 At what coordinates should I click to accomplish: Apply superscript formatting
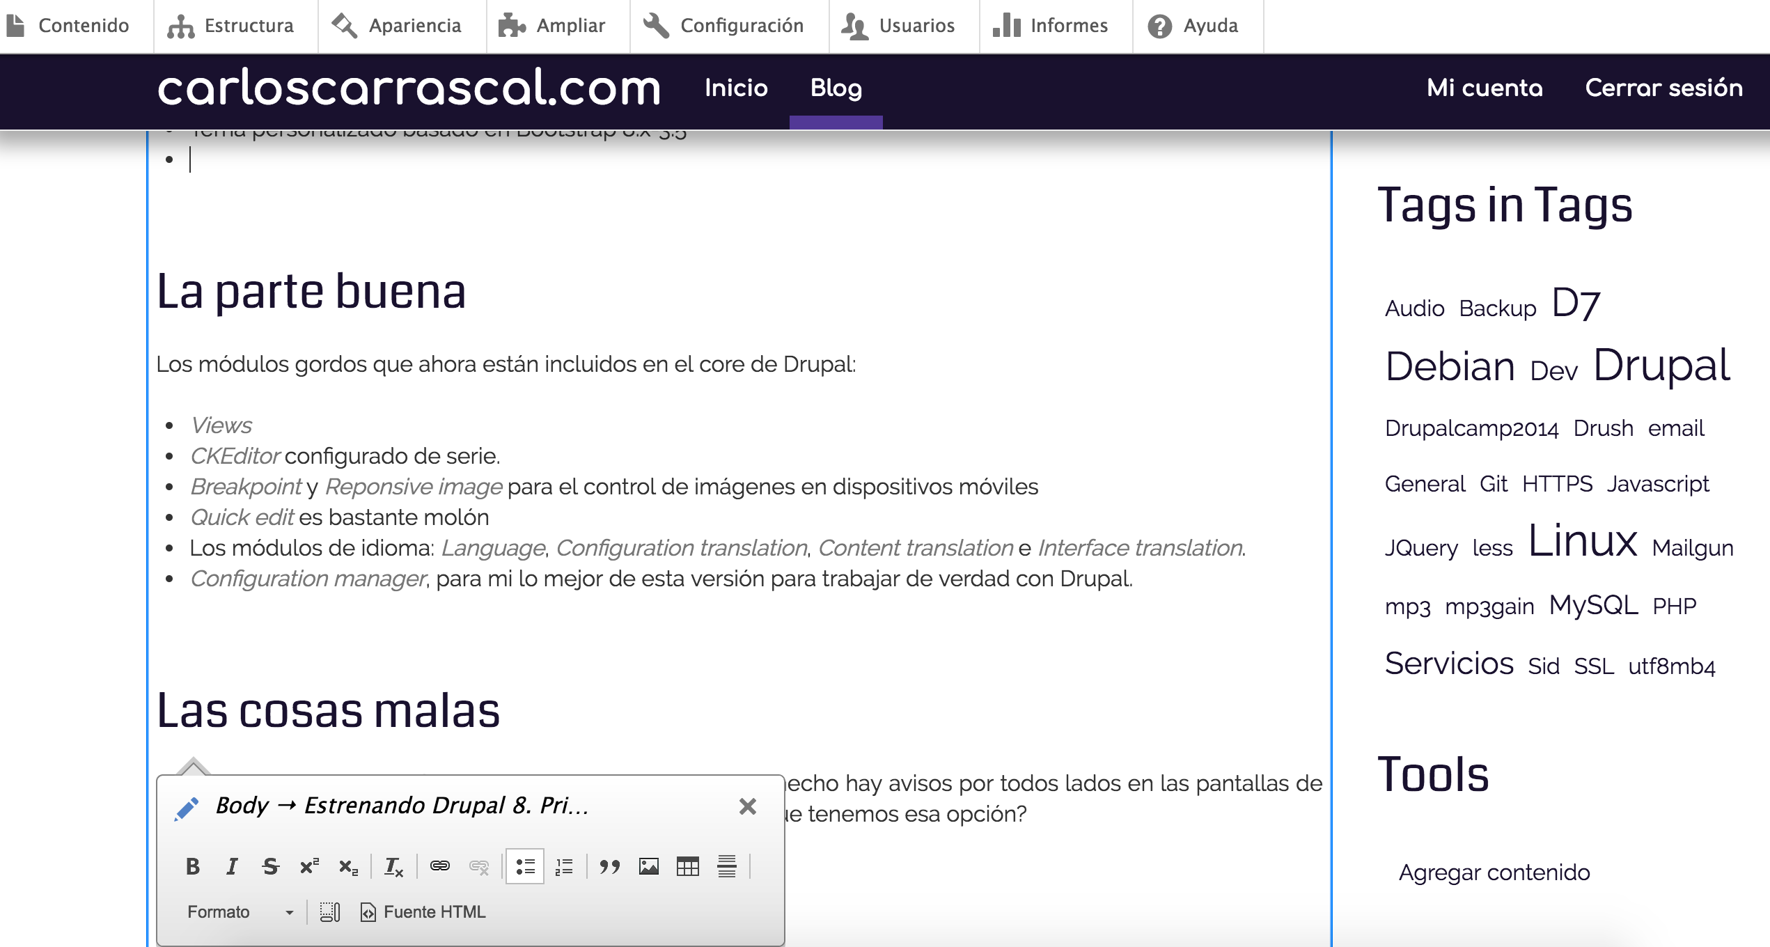(x=310, y=866)
